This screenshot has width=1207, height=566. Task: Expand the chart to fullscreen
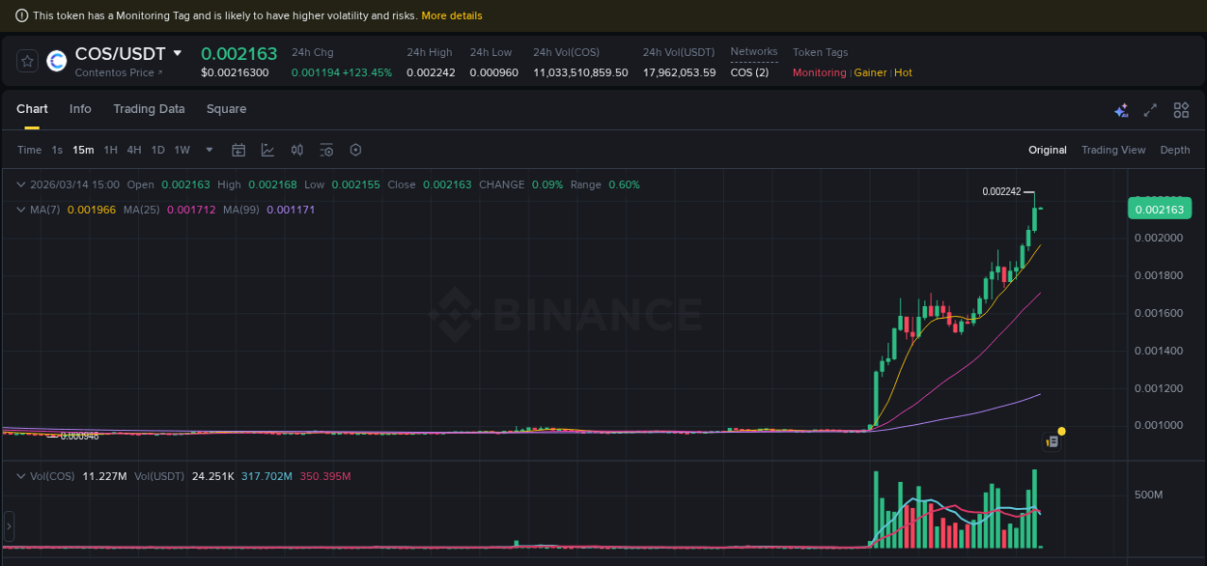click(1150, 110)
